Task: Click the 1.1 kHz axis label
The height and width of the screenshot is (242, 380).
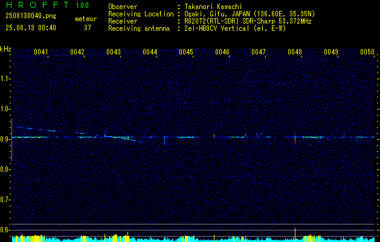Action: (x=5, y=79)
